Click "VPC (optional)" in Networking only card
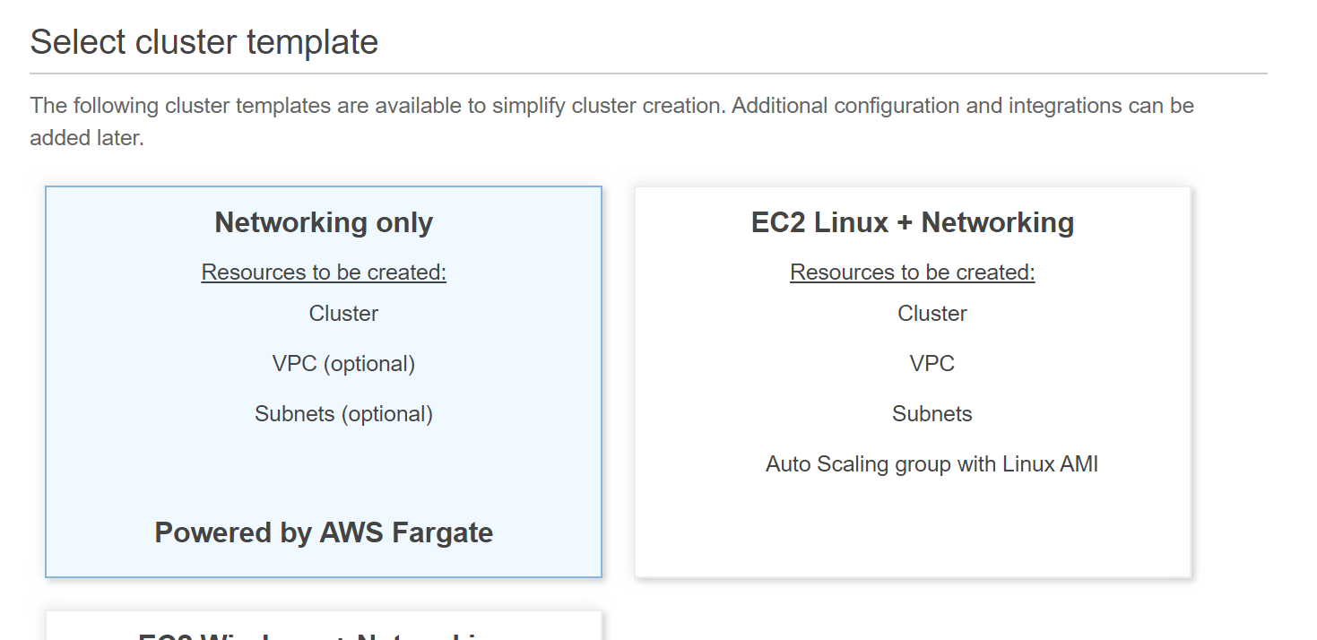The height and width of the screenshot is (640, 1317). coord(343,364)
